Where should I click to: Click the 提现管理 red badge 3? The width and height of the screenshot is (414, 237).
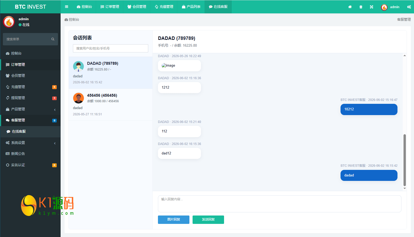(54, 98)
